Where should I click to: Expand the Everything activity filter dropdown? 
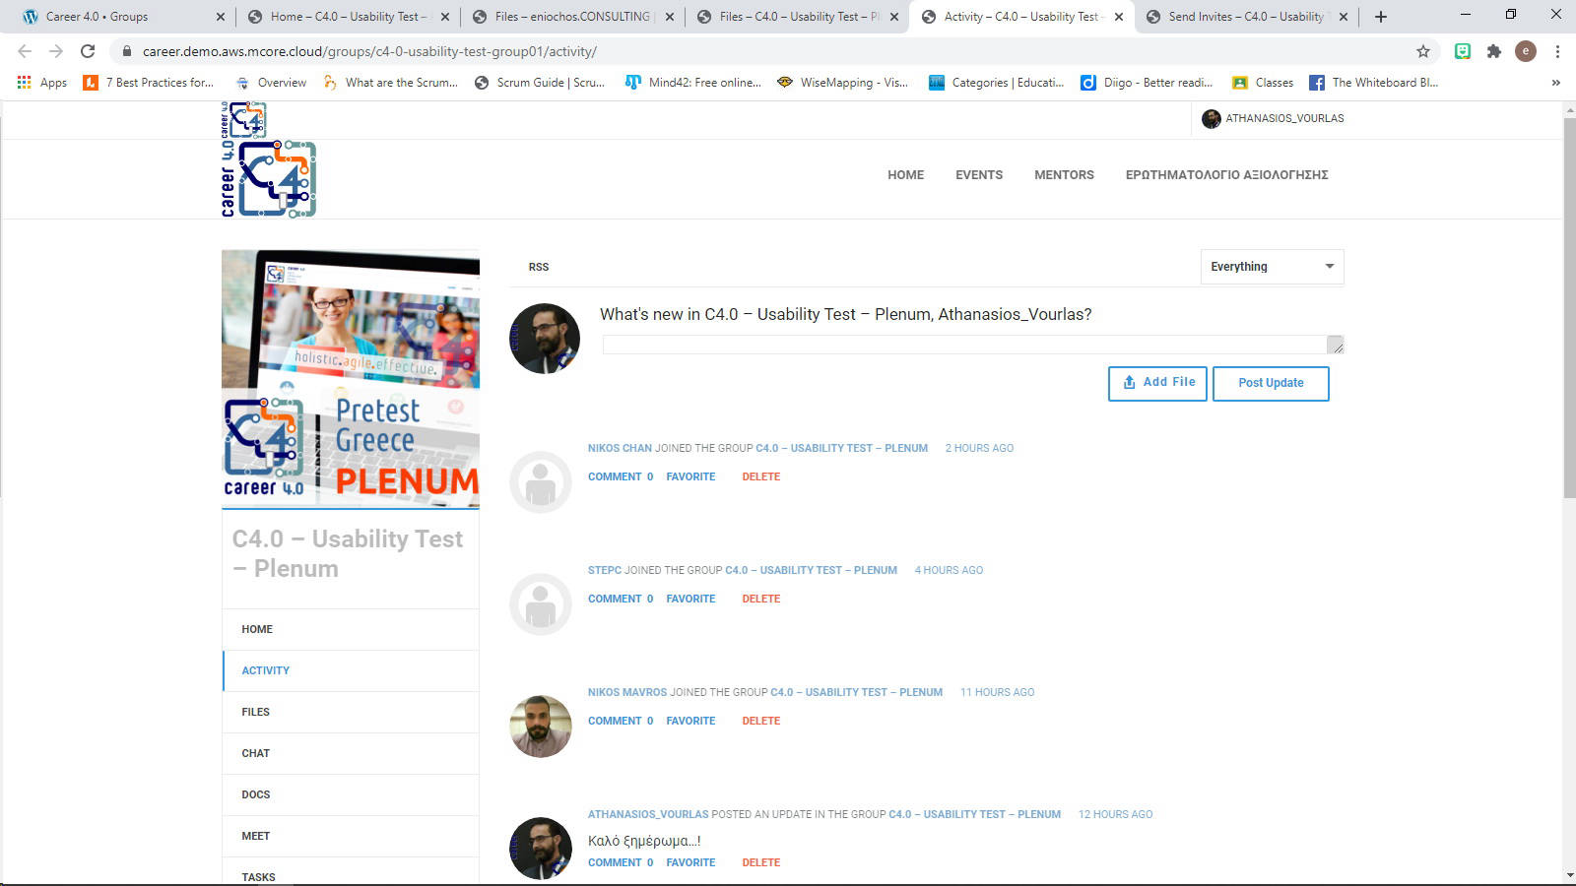[x=1272, y=267]
